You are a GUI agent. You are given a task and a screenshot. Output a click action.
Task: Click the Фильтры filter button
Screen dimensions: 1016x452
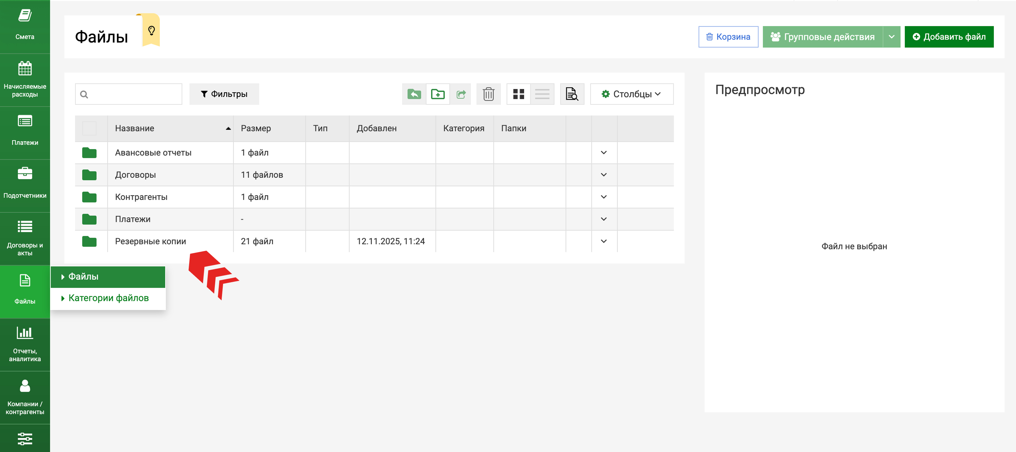[x=224, y=94]
